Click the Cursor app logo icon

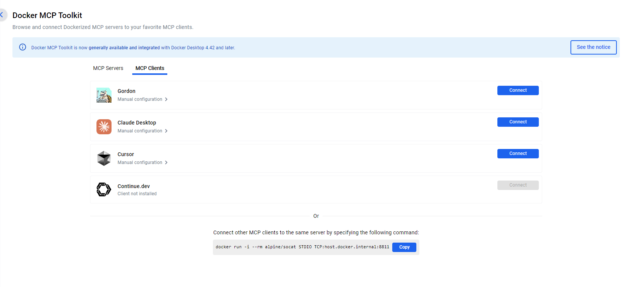[x=104, y=158]
